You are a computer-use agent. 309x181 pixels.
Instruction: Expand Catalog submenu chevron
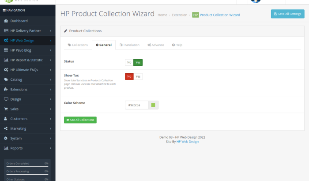50,79
